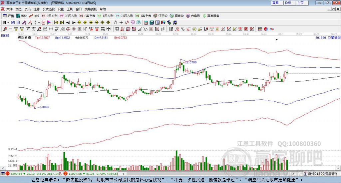Image resolution: width=341 pixels, height=183 pixels.
Task: Select the hand pan tool
Action: [116, 23]
